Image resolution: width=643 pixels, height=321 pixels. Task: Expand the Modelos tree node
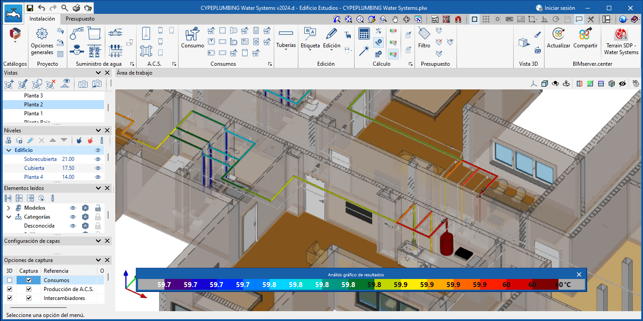click(8, 208)
